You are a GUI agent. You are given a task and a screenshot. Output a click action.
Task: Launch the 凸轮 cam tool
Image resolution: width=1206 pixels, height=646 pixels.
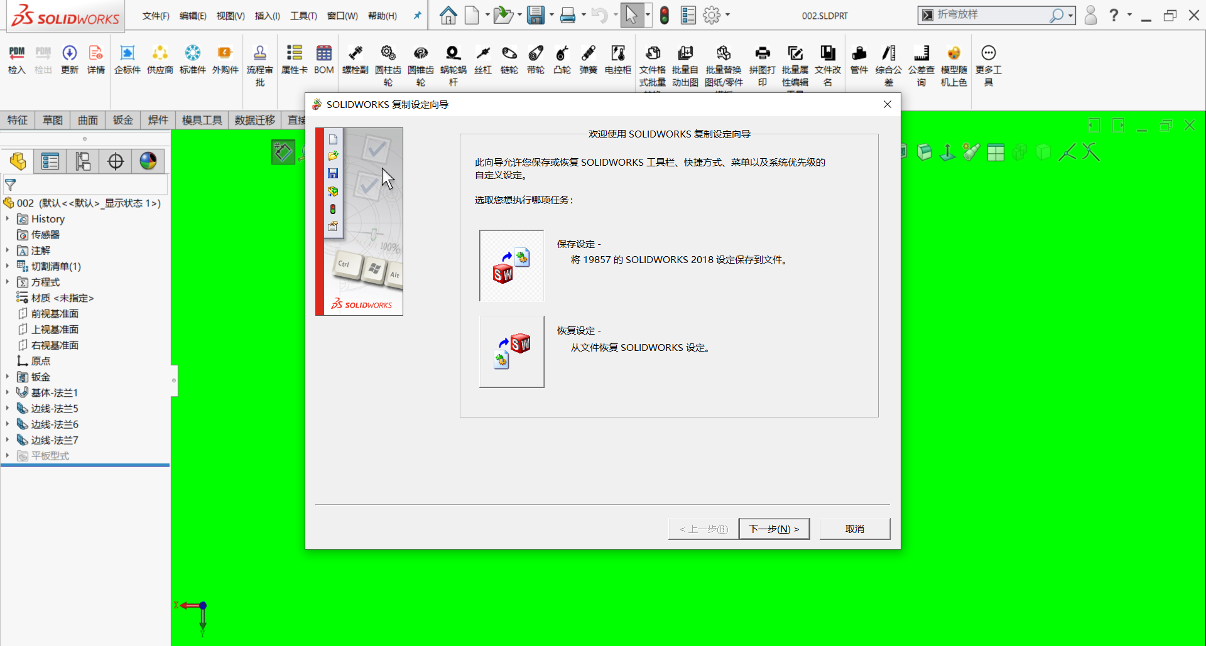coord(562,60)
